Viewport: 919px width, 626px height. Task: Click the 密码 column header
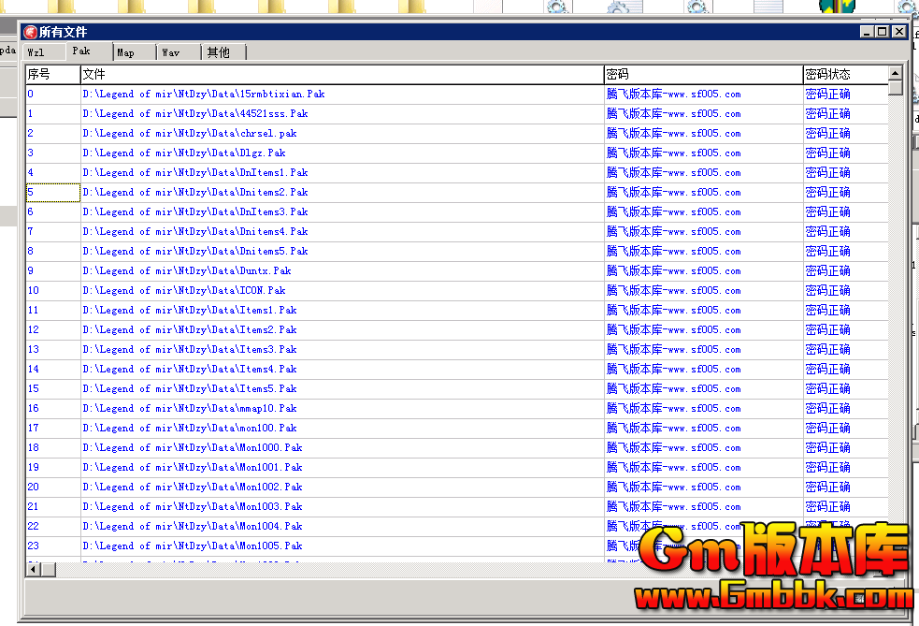[703, 74]
